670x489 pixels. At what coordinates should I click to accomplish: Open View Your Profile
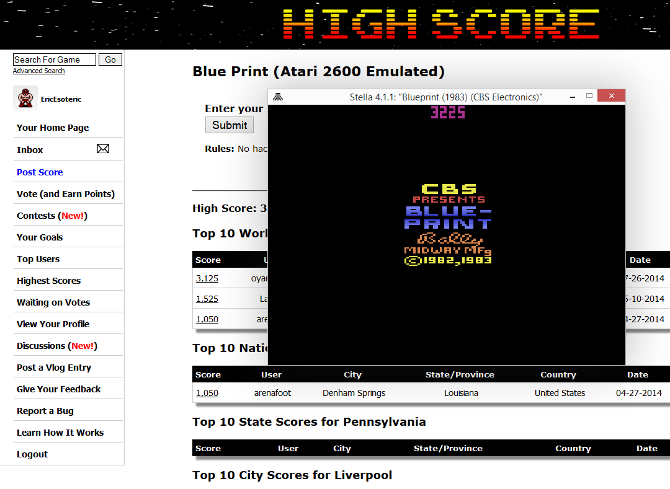pyautogui.click(x=53, y=324)
